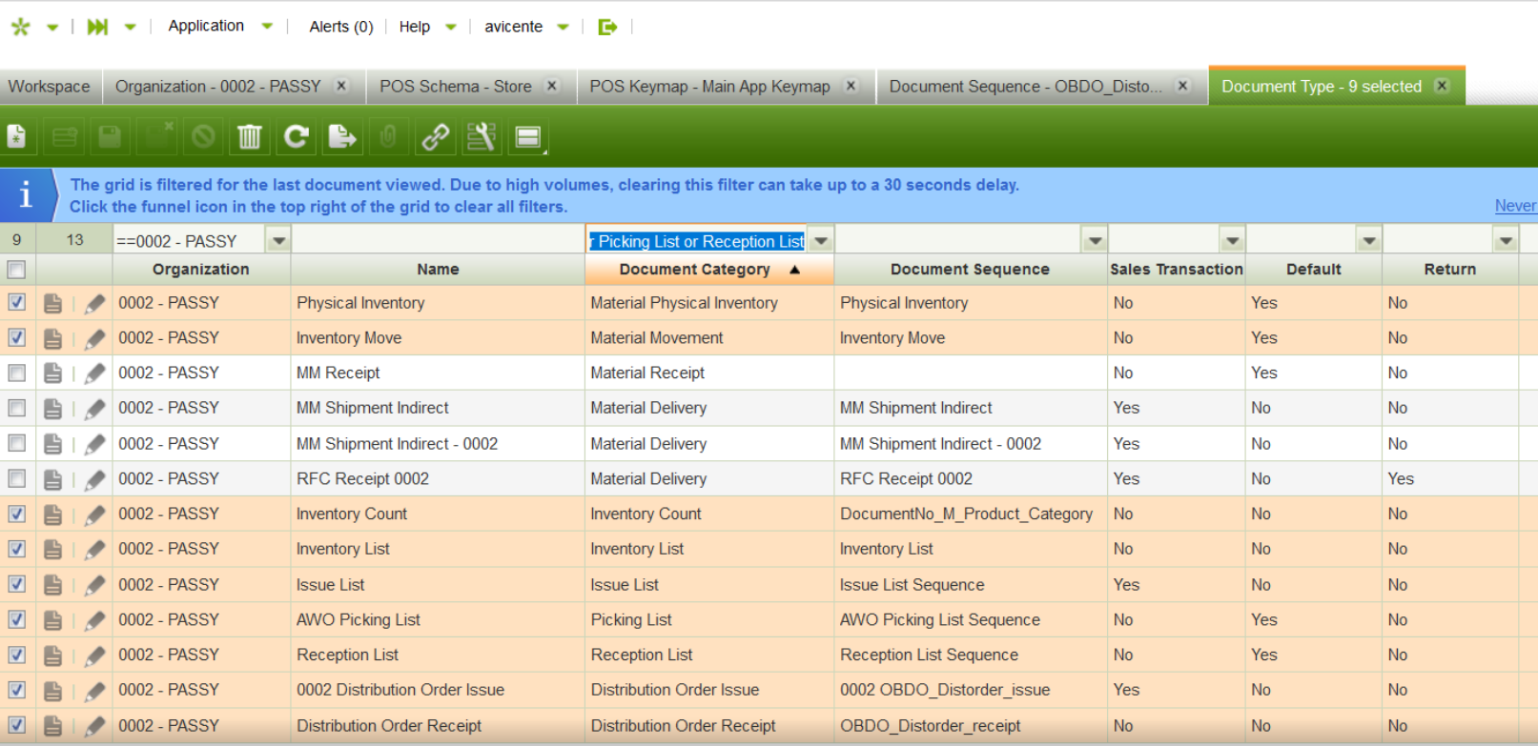Open the Organization filter dropdown arrow
The image size is (1538, 746).
[x=278, y=241]
